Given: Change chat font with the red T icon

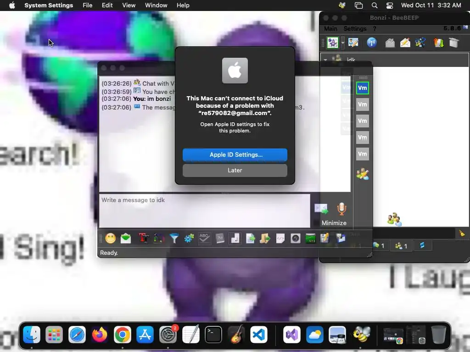Looking at the screenshot, I should [x=144, y=238].
